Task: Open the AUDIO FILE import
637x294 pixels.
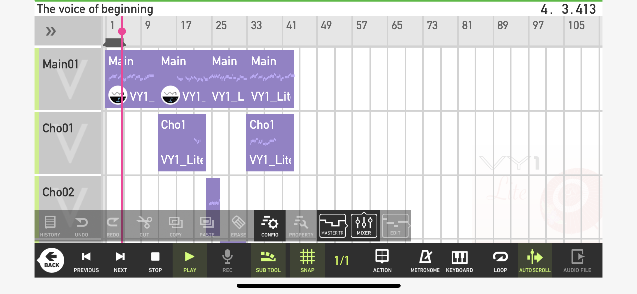Action: pyautogui.click(x=577, y=261)
